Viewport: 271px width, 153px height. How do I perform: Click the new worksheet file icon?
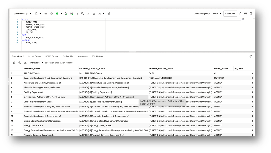pyautogui.click(x=36, y=14)
